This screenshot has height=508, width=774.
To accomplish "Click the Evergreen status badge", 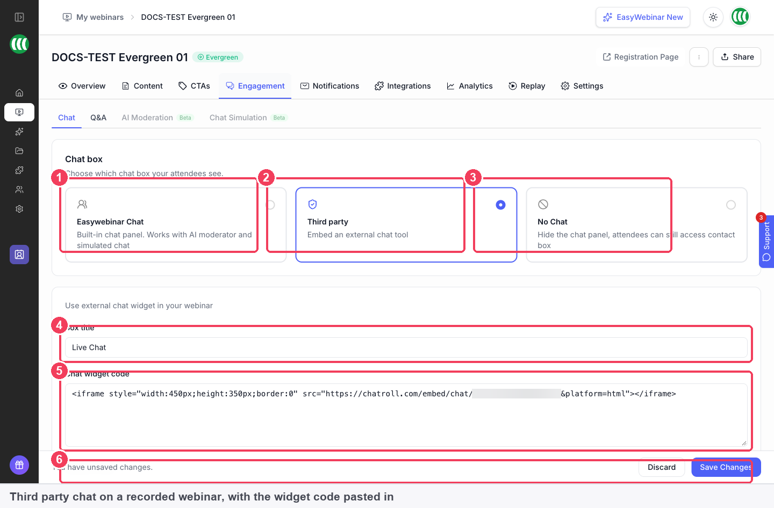I will [x=218, y=57].
